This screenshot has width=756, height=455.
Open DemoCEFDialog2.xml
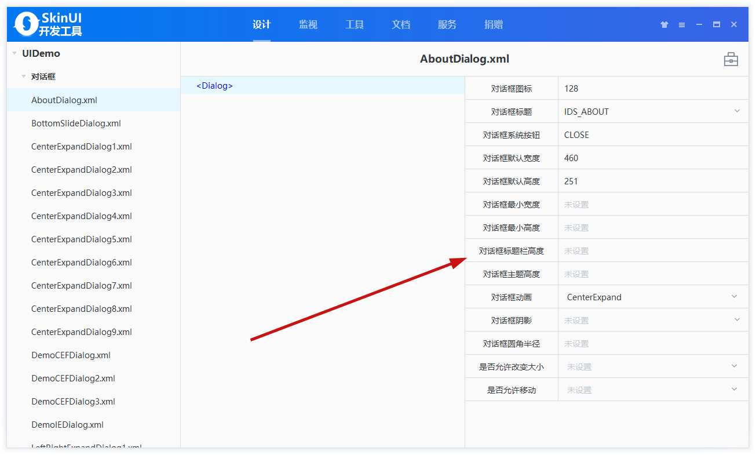pyautogui.click(x=94, y=378)
